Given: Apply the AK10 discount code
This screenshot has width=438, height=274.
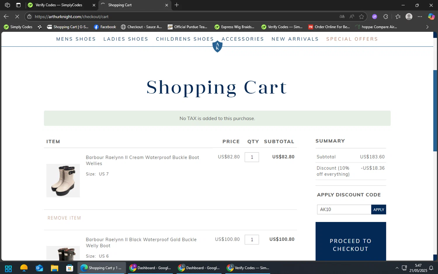Looking at the screenshot, I should click(x=378, y=209).
